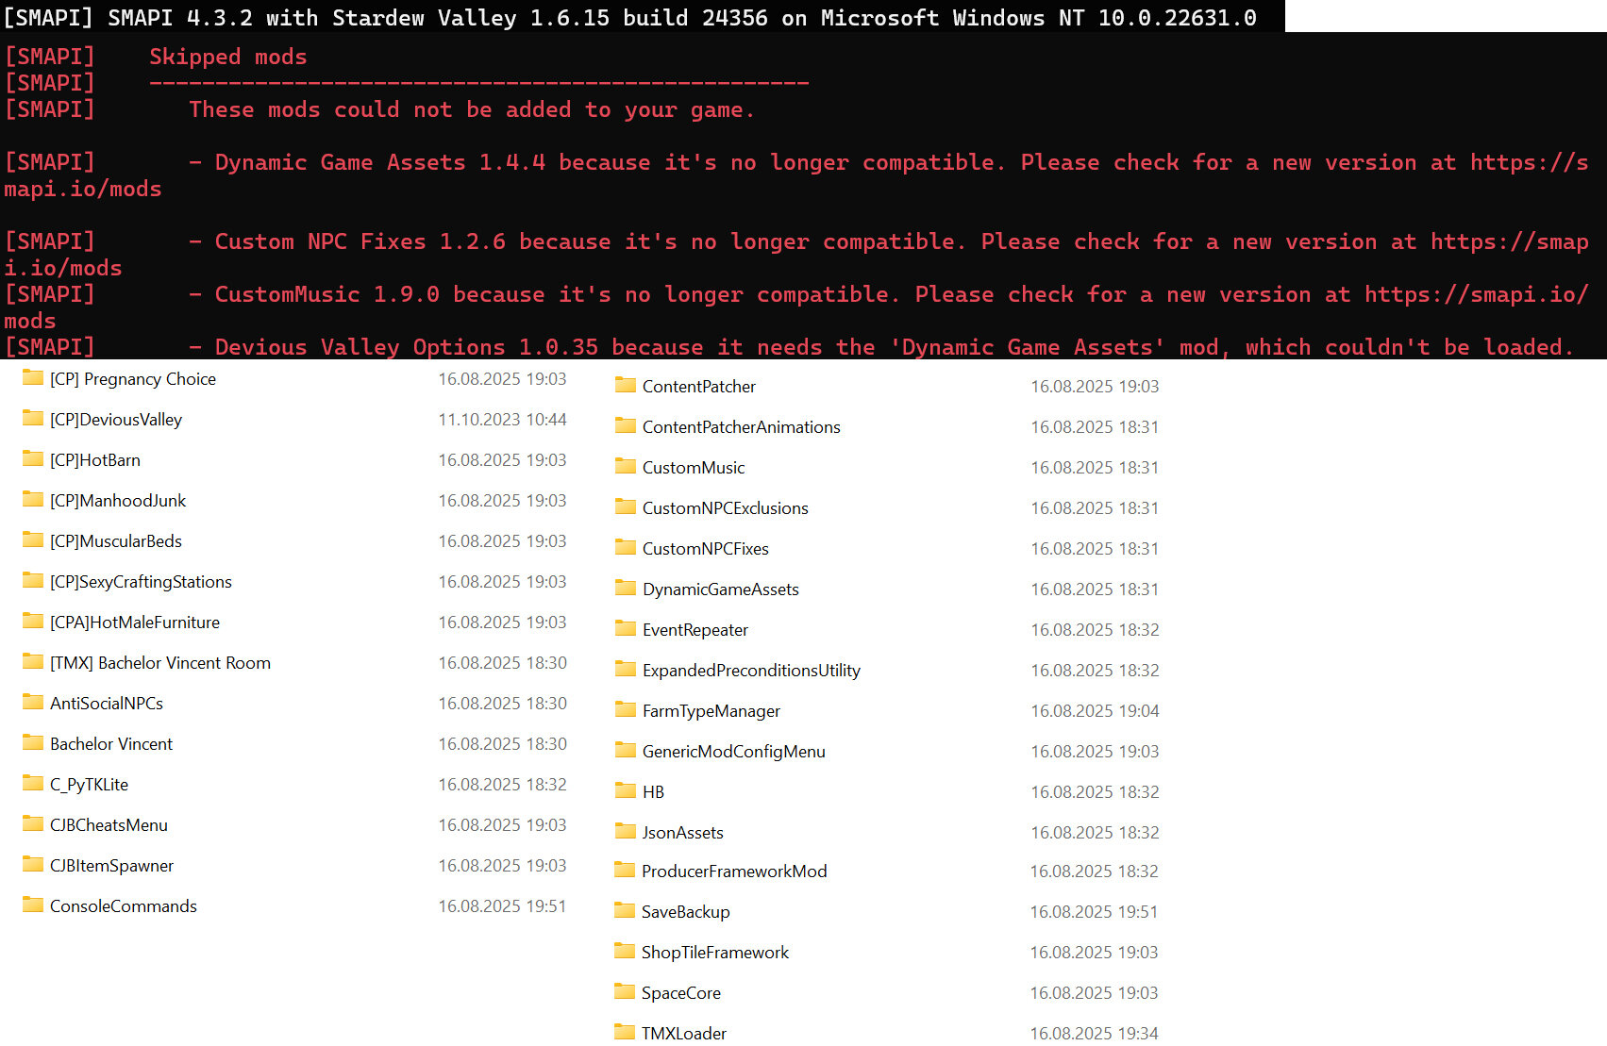Click the folder icon beside ContentPatcher

click(x=625, y=386)
